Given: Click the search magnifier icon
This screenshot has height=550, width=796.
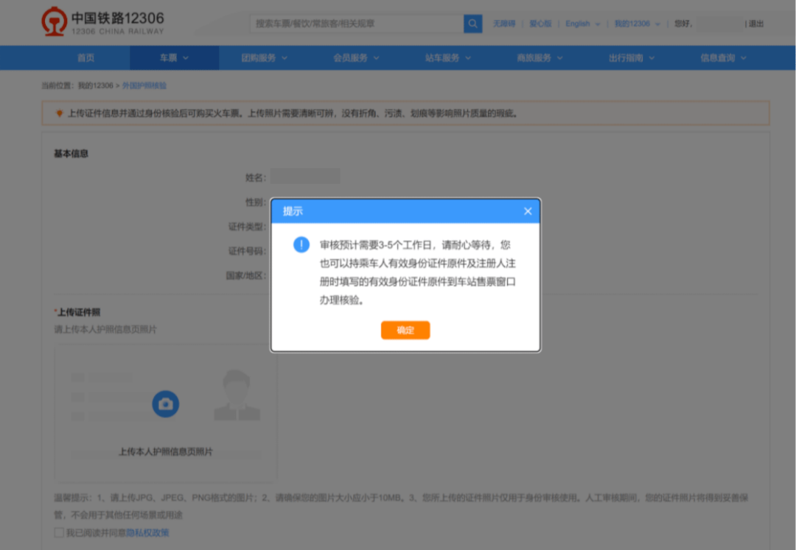Looking at the screenshot, I should (x=472, y=24).
